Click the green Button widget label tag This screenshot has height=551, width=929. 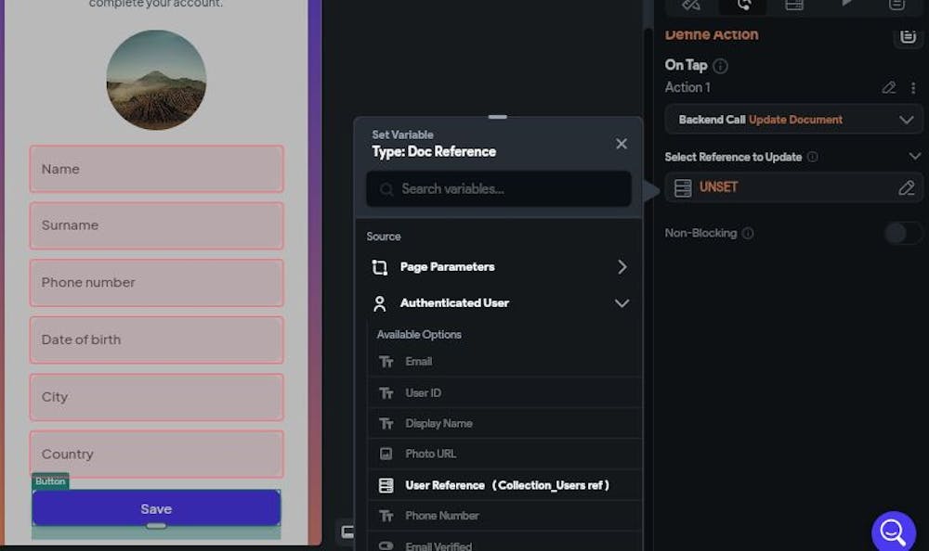pyautogui.click(x=50, y=481)
